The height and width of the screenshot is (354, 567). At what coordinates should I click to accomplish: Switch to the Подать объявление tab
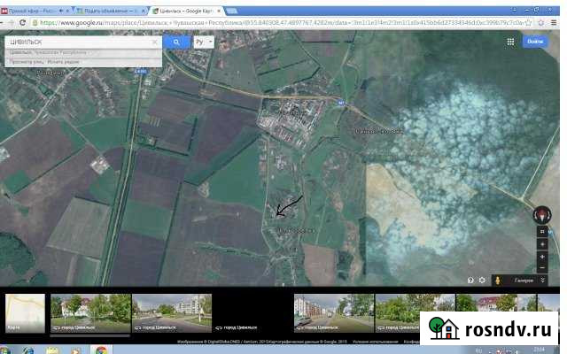(108, 8)
